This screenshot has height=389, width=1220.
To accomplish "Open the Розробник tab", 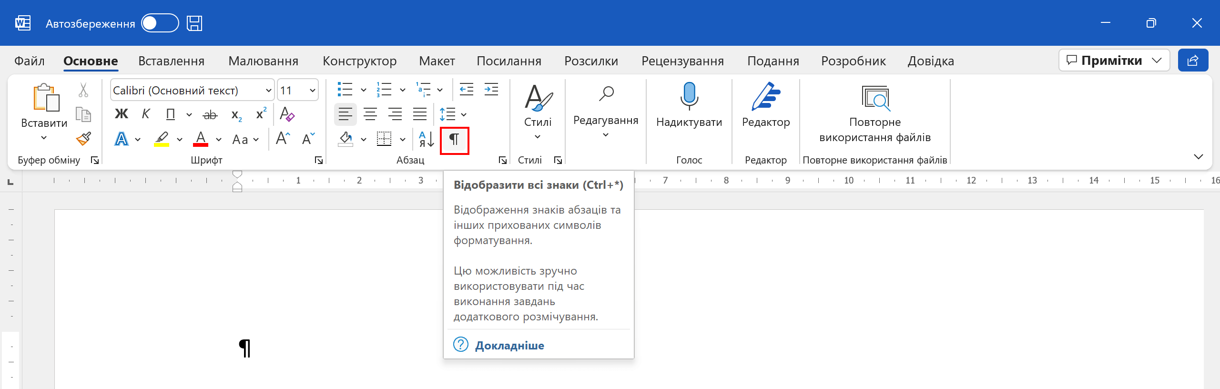I will [x=853, y=61].
